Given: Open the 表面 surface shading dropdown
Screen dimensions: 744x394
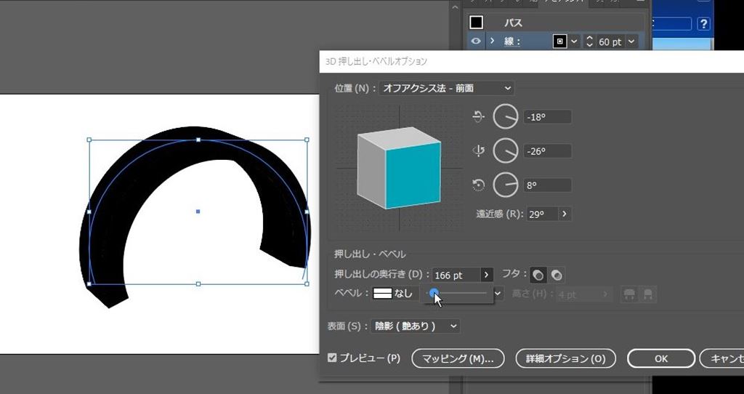Looking at the screenshot, I should pyautogui.click(x=416, y=326).
